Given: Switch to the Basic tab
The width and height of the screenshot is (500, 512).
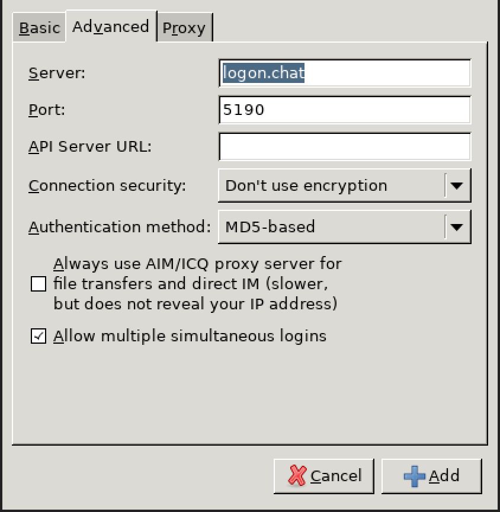Looking at the screenshot, I should tap(40, 27).
